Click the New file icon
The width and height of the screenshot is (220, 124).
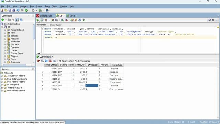pos(2,10)
